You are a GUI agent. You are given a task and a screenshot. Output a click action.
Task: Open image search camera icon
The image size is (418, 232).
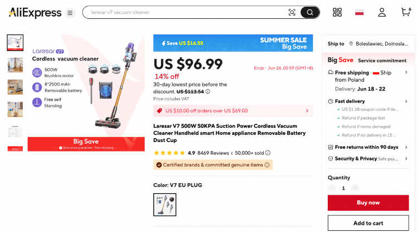coord(292,12)
